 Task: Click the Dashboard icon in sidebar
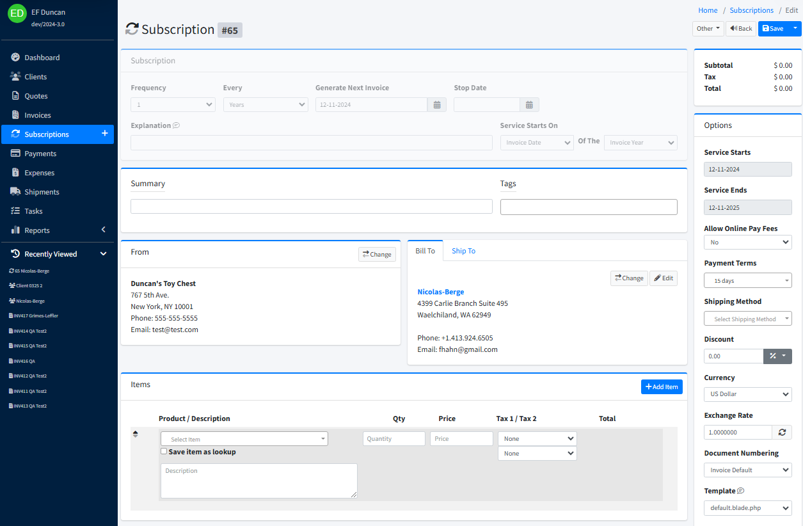point(15,58)
